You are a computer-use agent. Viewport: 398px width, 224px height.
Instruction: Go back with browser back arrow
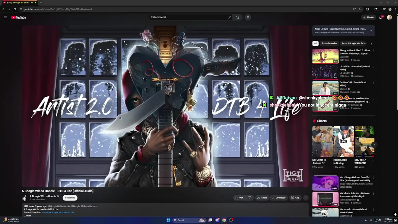tap(3, 9)
